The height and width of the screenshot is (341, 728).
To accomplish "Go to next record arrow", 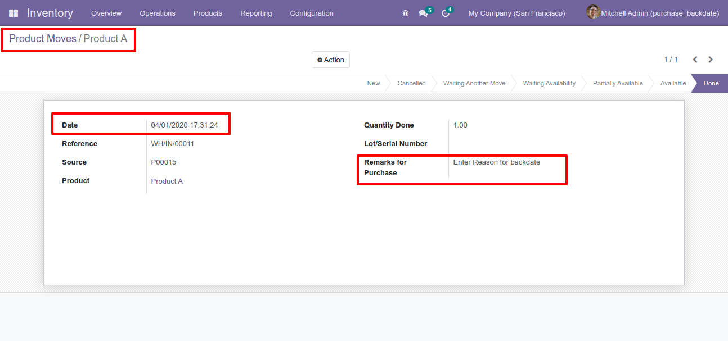I will (x=711, y=60).
